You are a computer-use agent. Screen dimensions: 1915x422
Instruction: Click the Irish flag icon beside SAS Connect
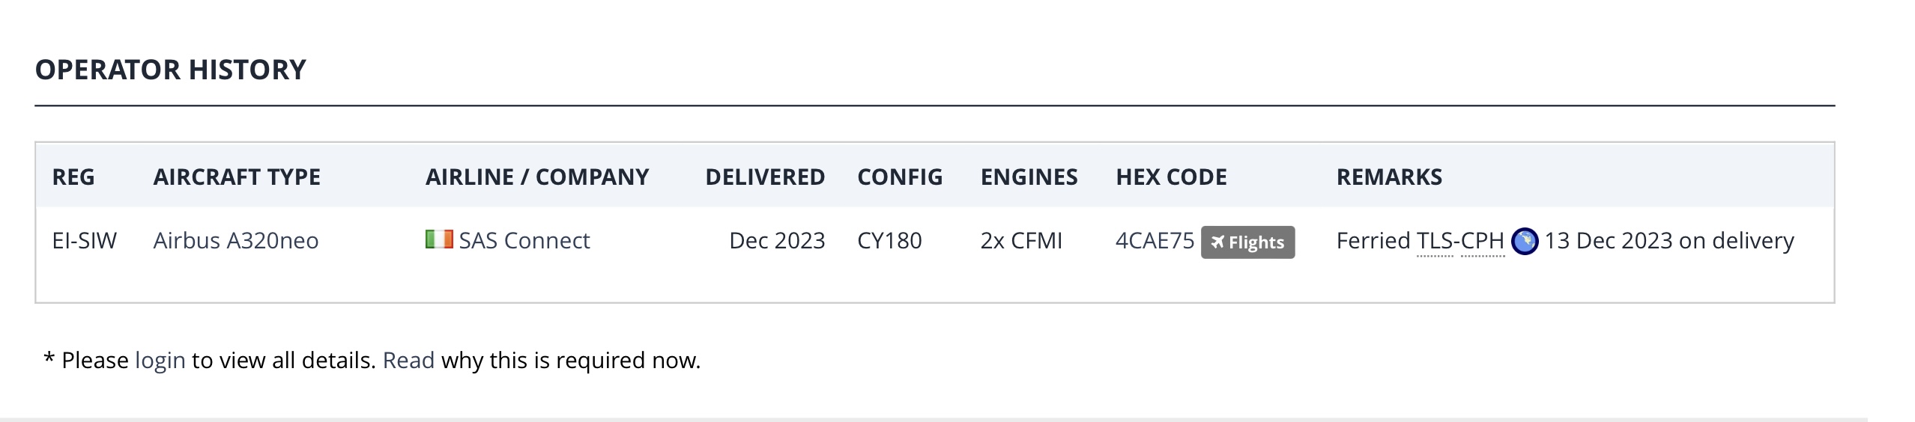439,239
